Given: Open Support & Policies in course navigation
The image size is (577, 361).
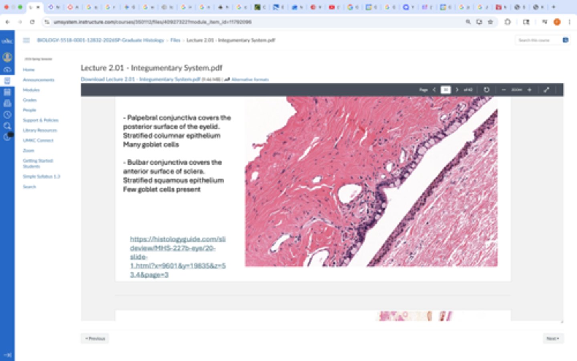Looking at the screenshot, I should tap(40, 120).
